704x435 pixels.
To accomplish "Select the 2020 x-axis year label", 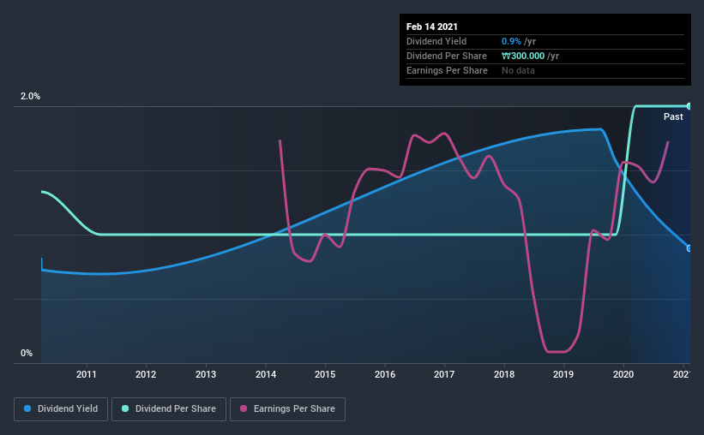I will (623, 374).
